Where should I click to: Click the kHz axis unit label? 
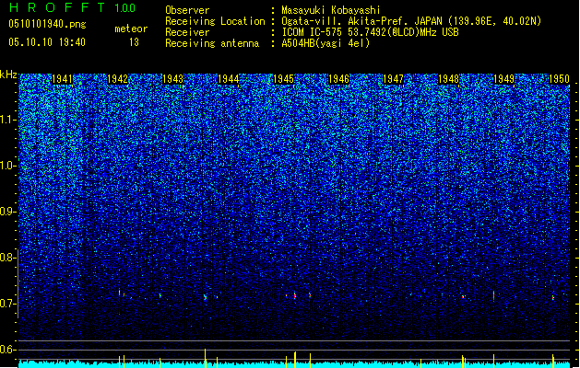8,75
